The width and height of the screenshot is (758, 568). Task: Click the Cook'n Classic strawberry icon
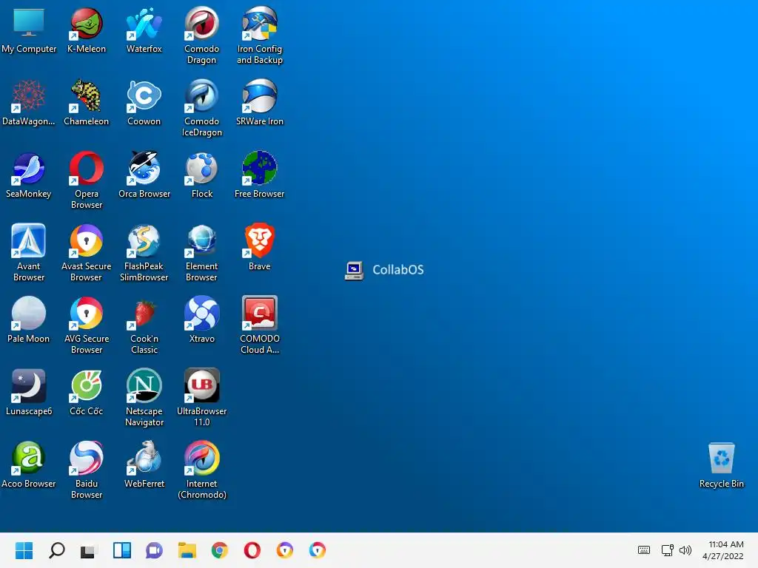coord(144,313)
